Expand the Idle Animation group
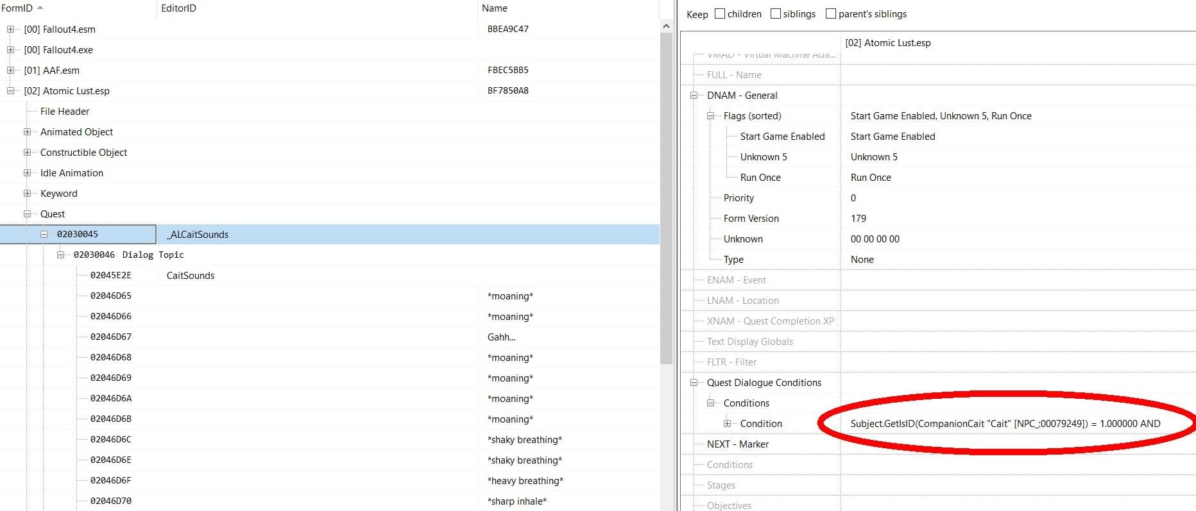Viewport: 1196px width, 511px height. point(27,173)
